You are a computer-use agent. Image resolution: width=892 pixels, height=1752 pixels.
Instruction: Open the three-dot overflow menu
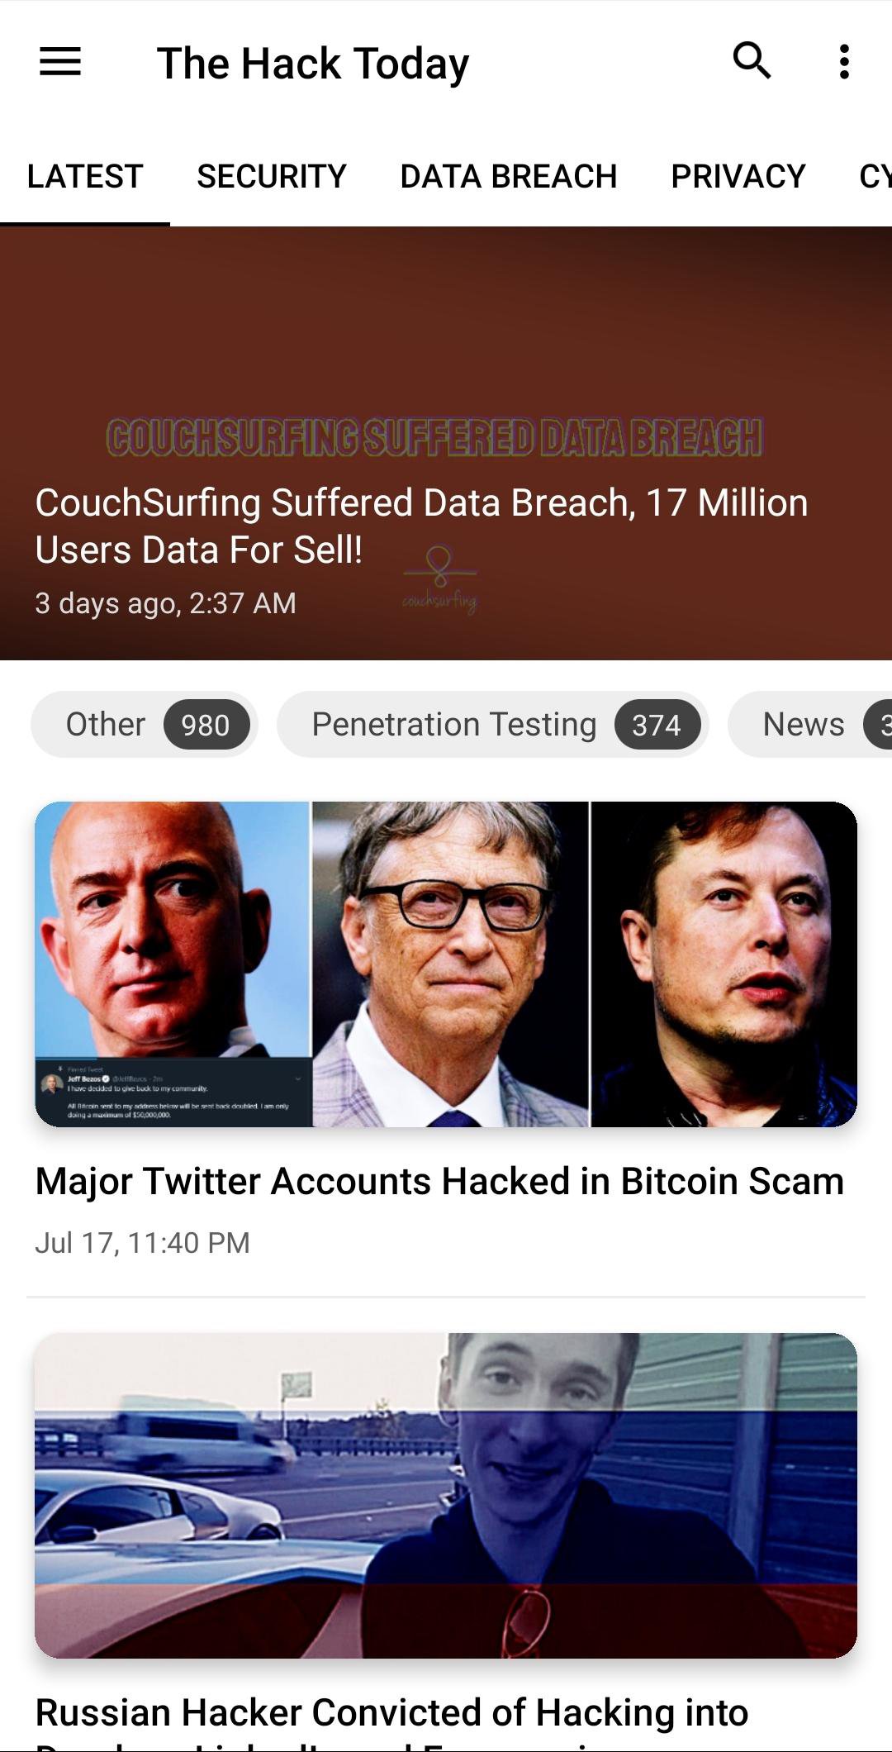pyautogui.click(x=843, y=62)
